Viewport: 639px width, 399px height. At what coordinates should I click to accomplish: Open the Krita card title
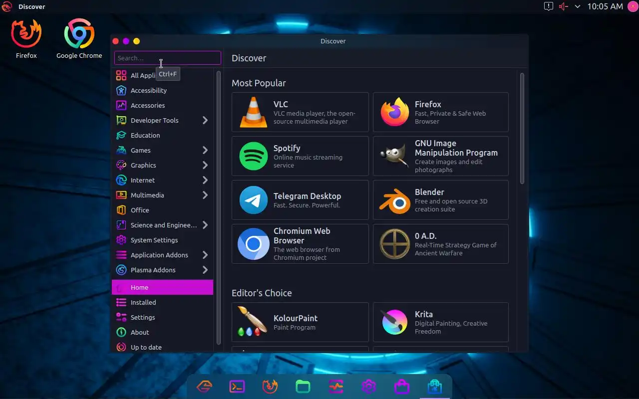click(424, 314)
